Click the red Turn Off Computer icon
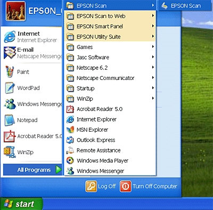The image size is (213, 210). point(126,186)
